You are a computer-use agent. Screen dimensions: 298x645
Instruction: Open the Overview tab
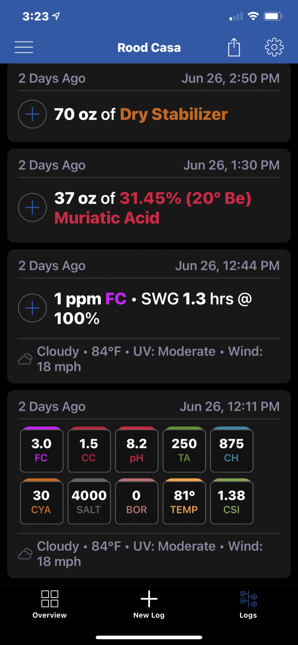click(x=50, y=604)
